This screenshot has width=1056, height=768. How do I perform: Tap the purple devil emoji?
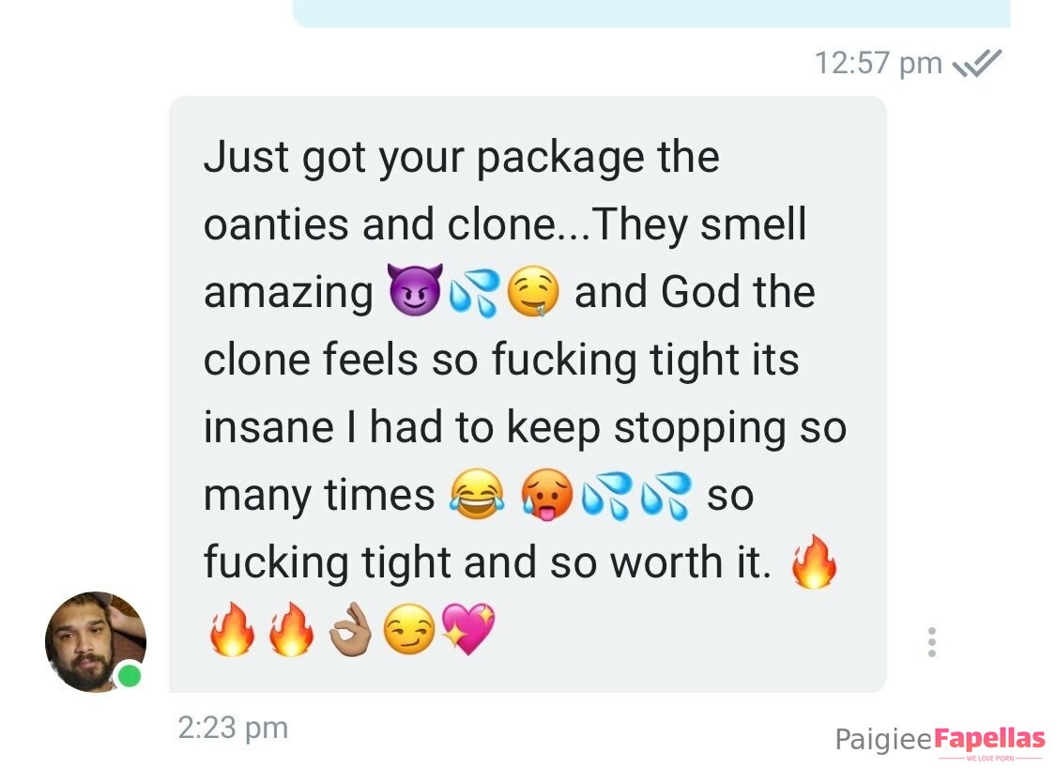(x=415, y=290)
